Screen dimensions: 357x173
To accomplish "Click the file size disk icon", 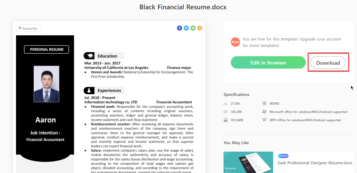I will (x=226, y=120).
